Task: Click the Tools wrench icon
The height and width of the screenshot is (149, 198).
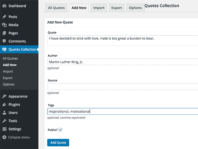Action: tap(4, 121)
